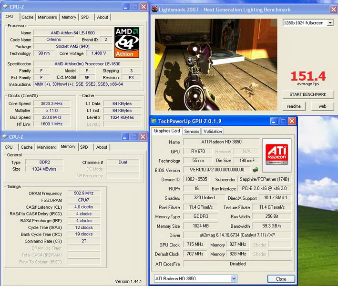Click the multiplier value x 11.0

point(52,111)
